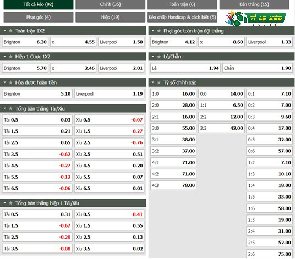Open the Phạt góc (4) tab

click(39, 17)
